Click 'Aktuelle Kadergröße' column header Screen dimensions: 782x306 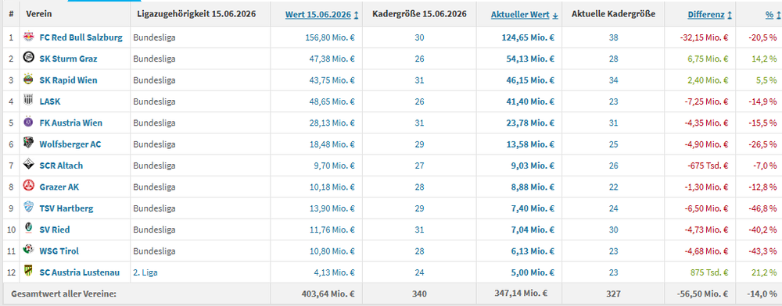[612, 14]
